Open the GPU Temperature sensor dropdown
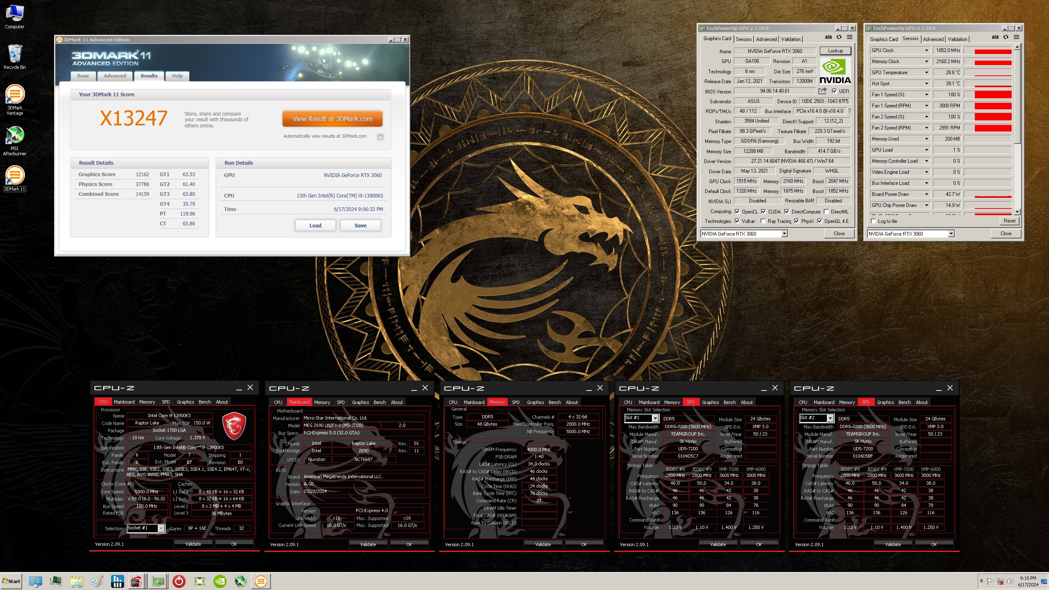The width and height of the screenshot is (1049, 590). (x=926, y=73)
